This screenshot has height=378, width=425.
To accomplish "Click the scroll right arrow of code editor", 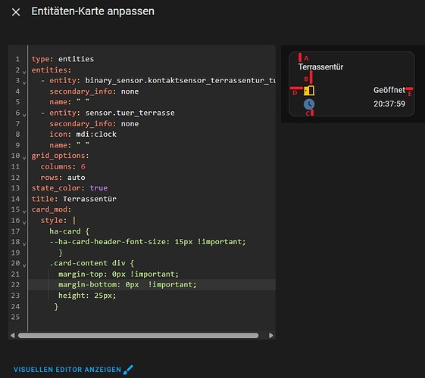I will coord(270,336).
